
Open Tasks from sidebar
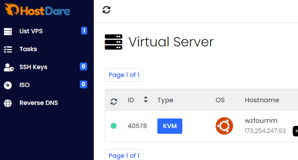click(x=28, y=49)
